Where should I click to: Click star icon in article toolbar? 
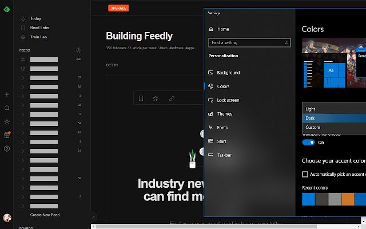pyautogui.click(x=155, y=98)
